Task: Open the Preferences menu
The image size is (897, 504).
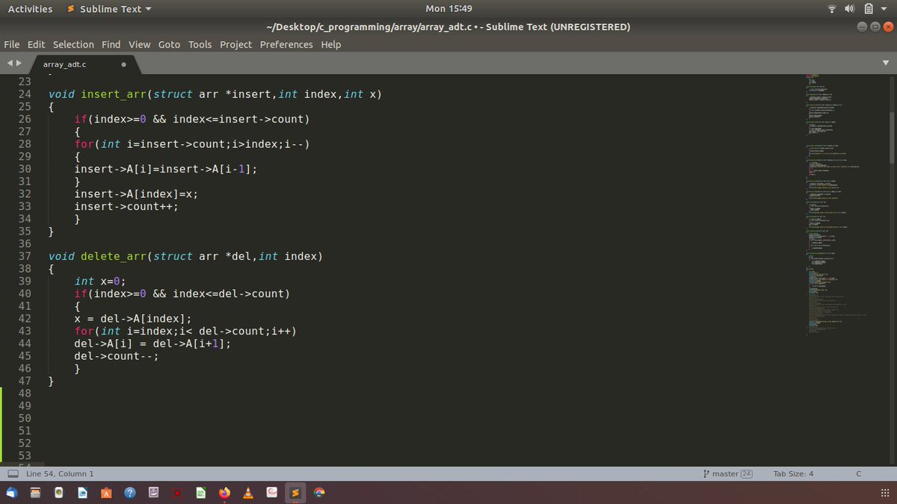Action: point(286,44)
